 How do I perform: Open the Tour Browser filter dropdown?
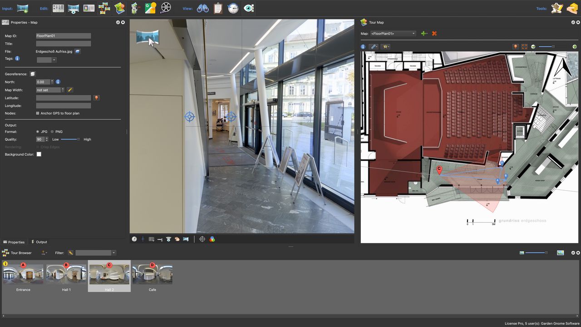coord(113,253)
